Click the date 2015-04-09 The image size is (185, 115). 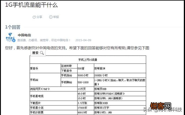coord(83,40)
